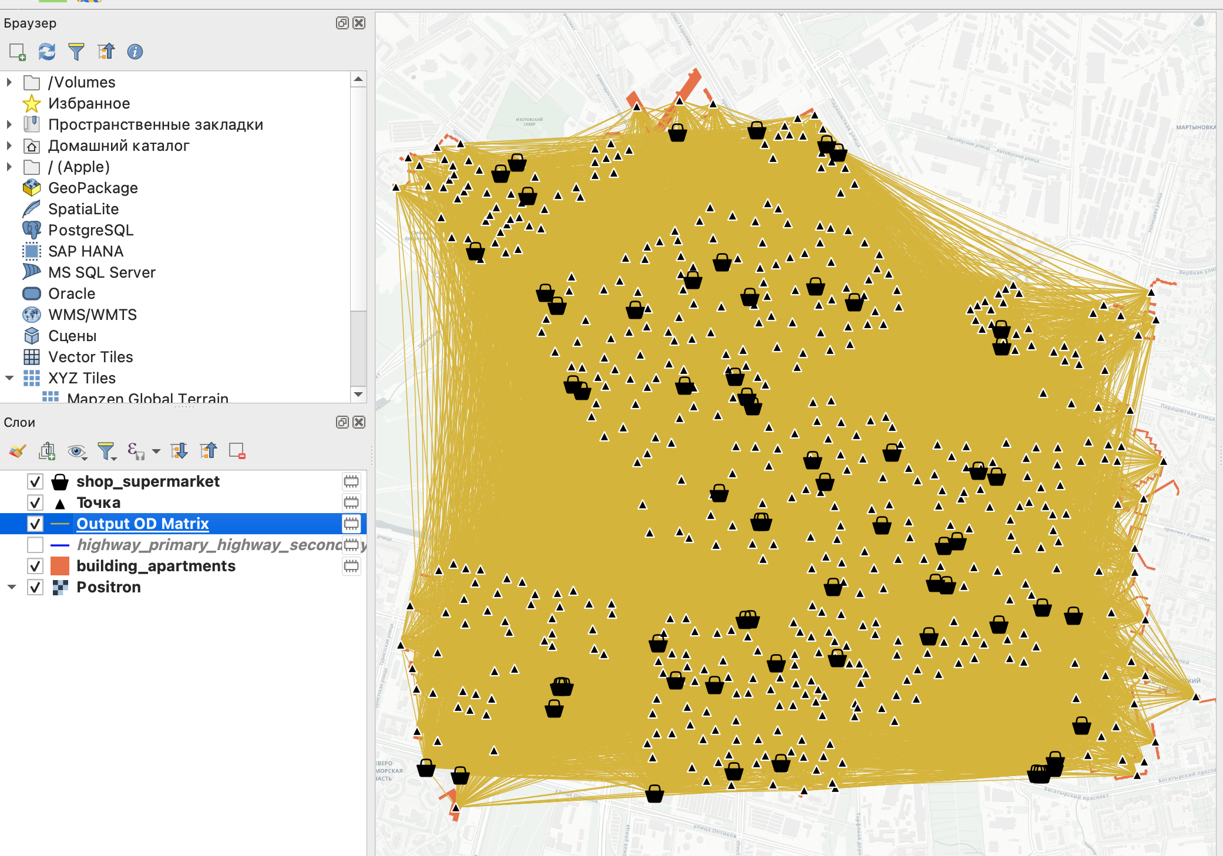Uncheck shop_supermarket layer visibility

[x=35, y=482]
